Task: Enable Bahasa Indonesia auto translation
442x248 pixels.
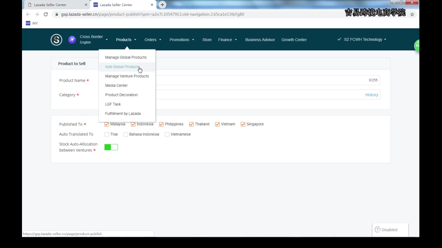Action: [x=126, y=134]
